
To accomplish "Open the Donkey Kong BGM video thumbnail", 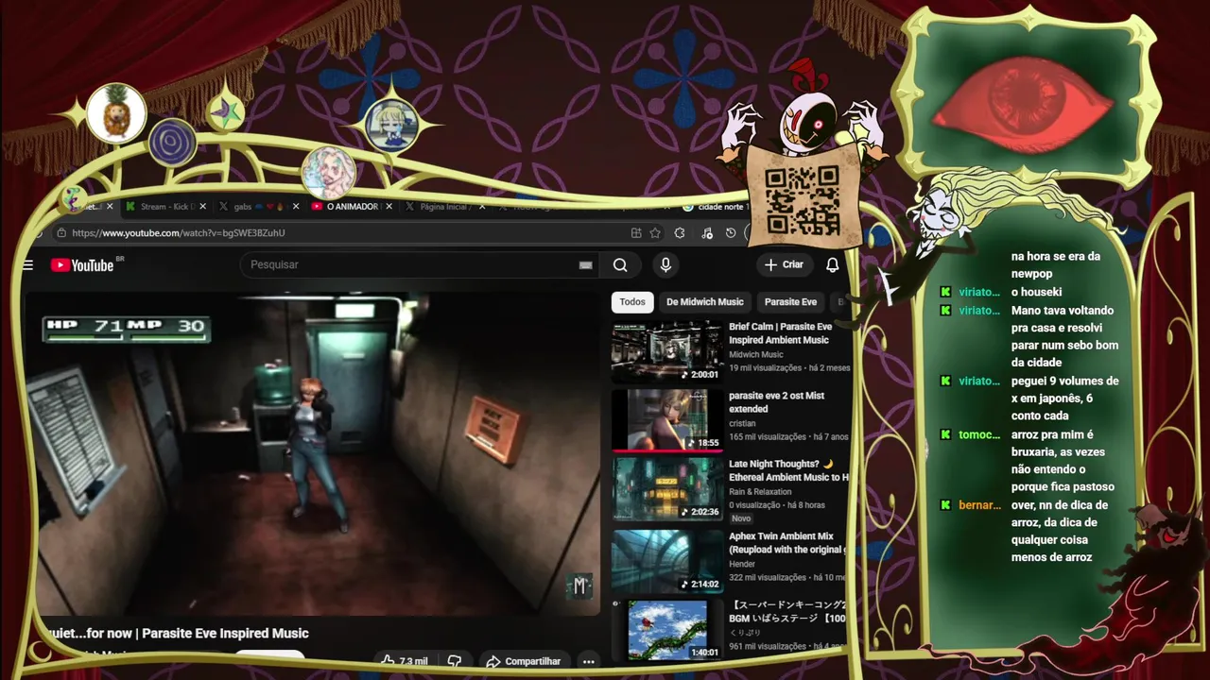I will coord(667,630).
